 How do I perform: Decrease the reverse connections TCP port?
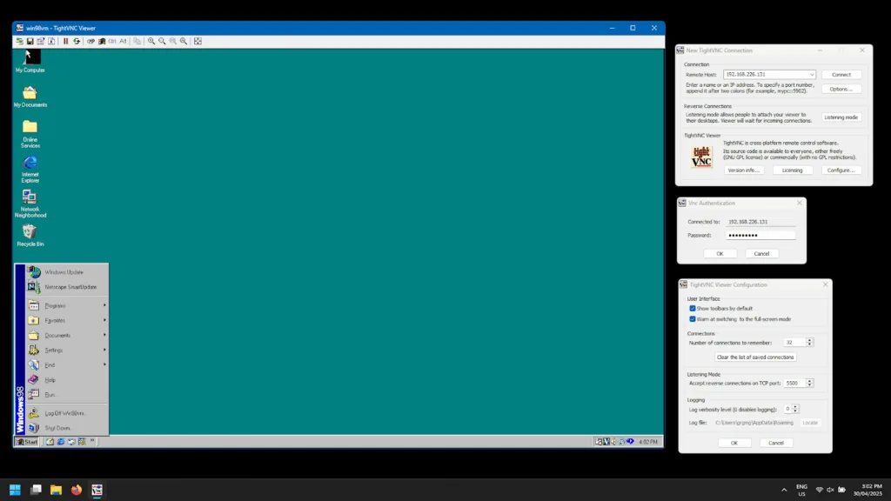810,385
